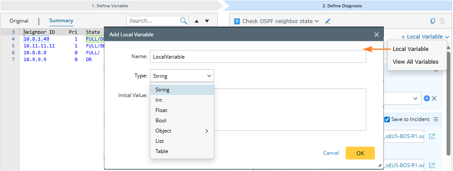The image size is (453, 171).
Task: Open the first external link icon
Action: point(432,136)
